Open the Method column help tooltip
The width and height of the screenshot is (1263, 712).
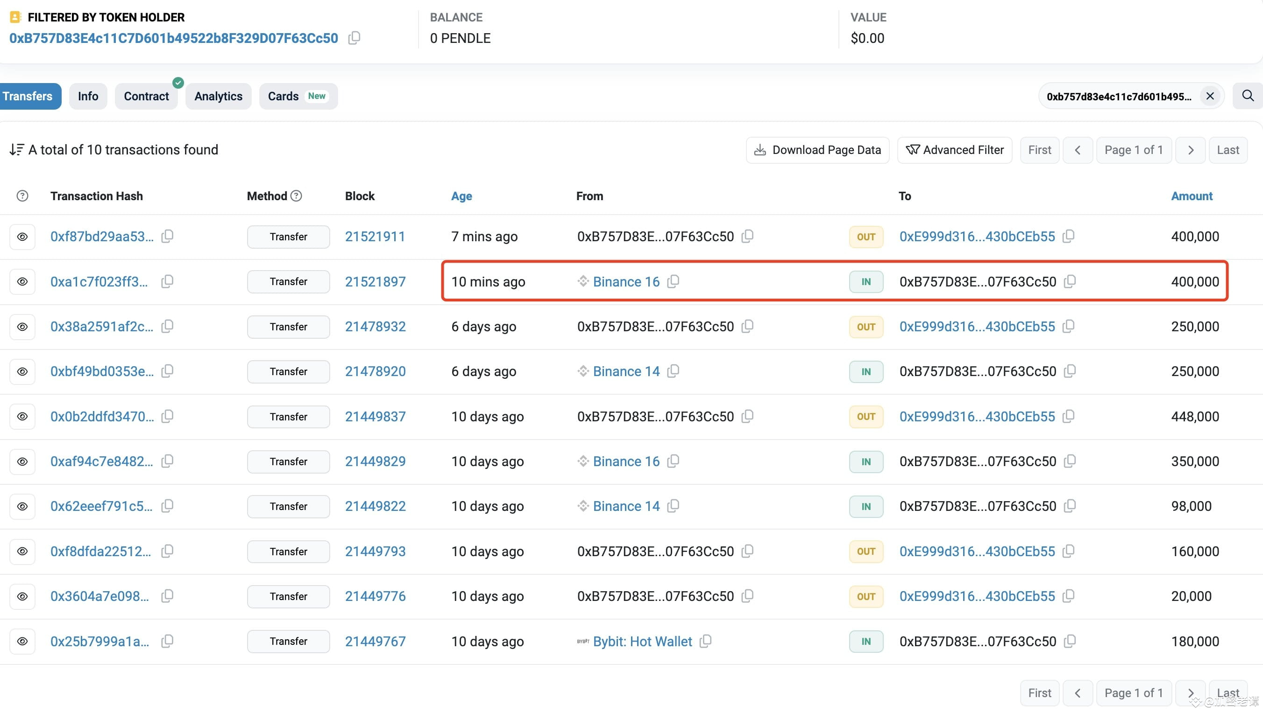(x=296, y=195)
